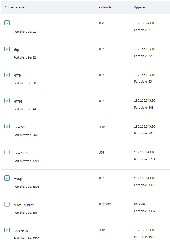Enable the bureau distant rule

[x=7, y=204]
